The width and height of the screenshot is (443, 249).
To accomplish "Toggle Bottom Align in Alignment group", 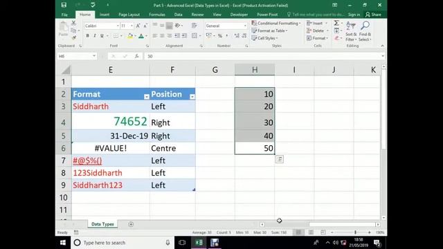I will tap(169, 26).
